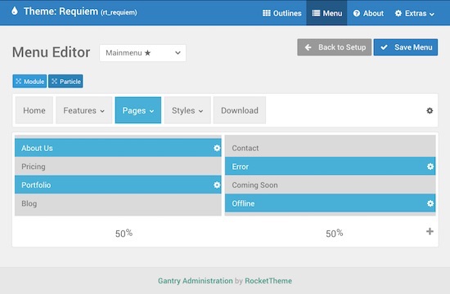
Task: Switch to the Outlines tab
Action: pos(282,13)
